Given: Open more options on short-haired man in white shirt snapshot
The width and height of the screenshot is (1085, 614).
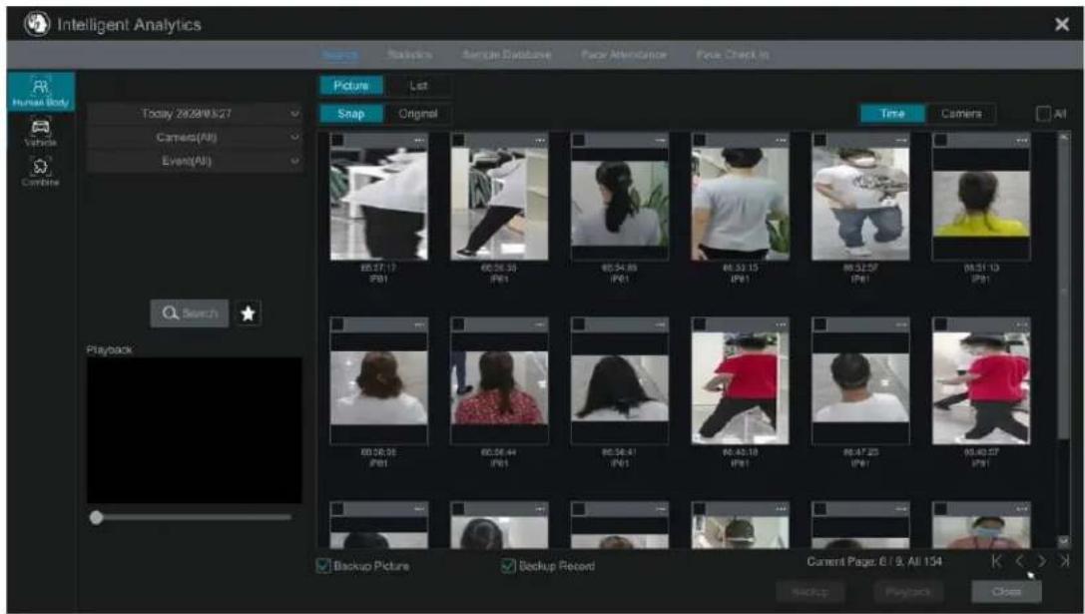Looking at the screenshot, I should tap(901, 324).
